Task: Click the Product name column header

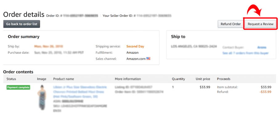Action: (63, 79)
